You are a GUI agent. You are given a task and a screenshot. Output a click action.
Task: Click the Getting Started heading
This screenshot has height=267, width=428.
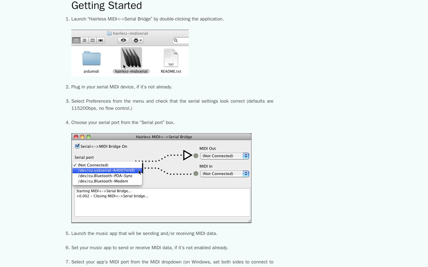[x=107, y=5]
